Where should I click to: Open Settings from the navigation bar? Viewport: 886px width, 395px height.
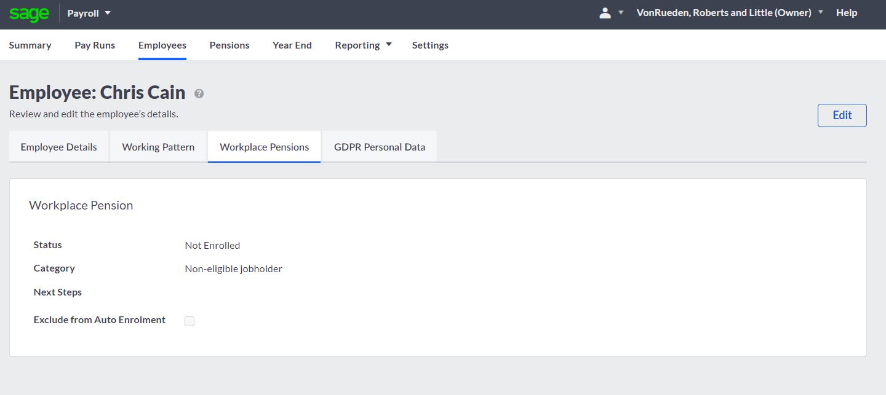pos(430,45)
